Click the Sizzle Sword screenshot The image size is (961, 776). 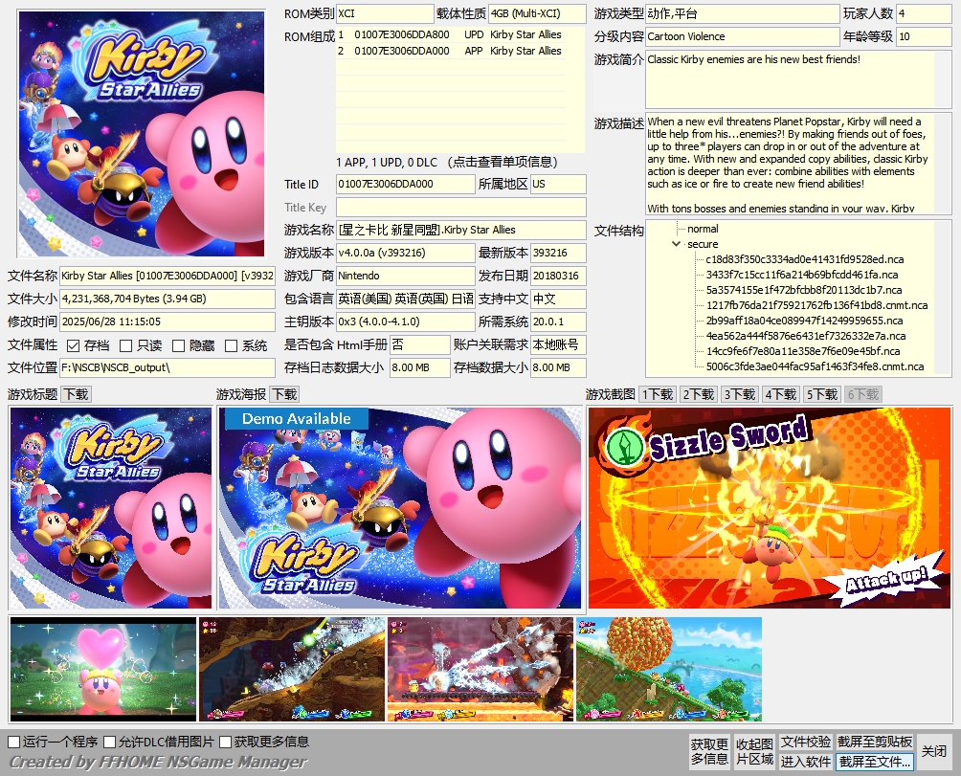click(x=770, y=508)
